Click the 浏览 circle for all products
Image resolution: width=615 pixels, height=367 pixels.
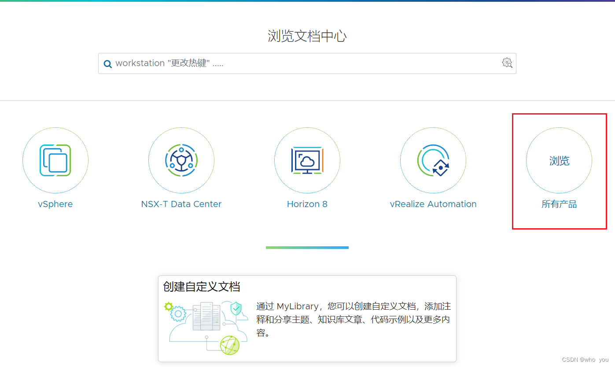coord(559,160)
